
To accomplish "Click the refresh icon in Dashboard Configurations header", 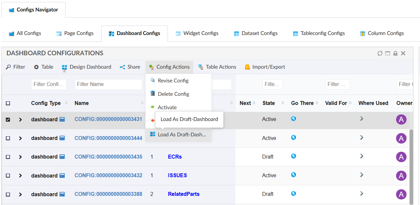I will (x=380, y=53).
